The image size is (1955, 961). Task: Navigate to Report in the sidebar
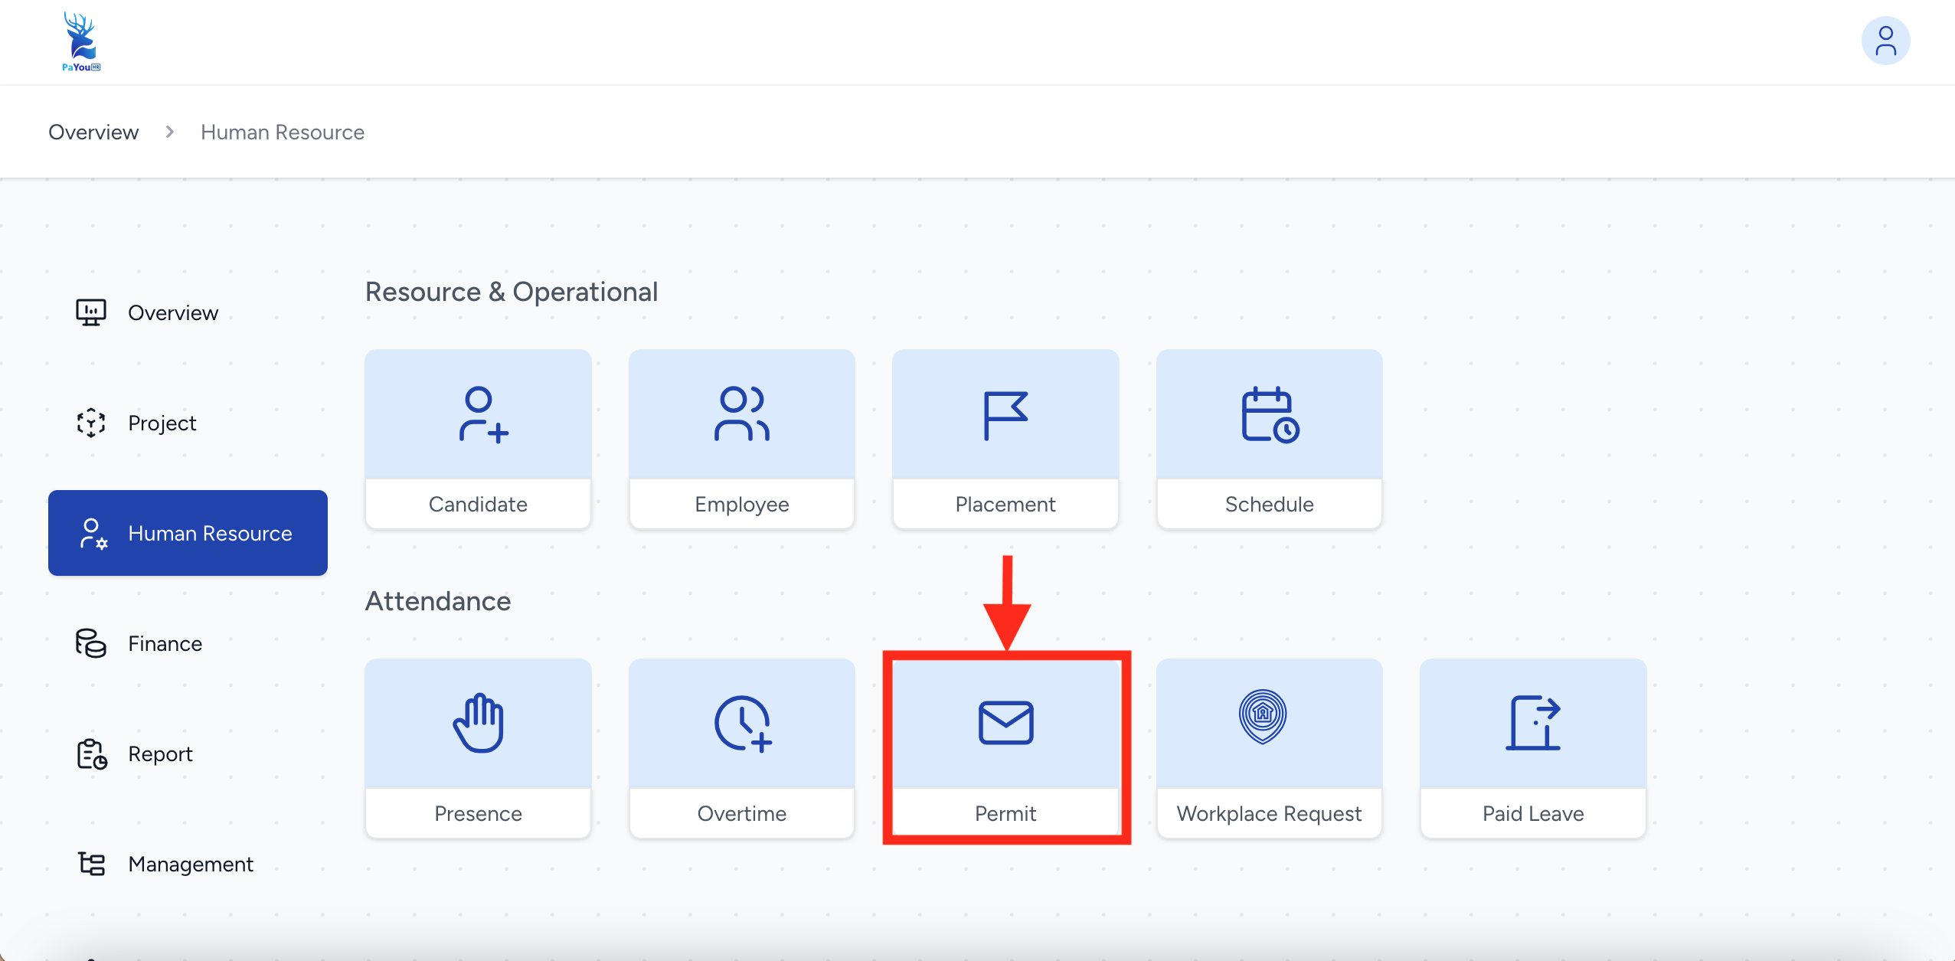[160, 754]
